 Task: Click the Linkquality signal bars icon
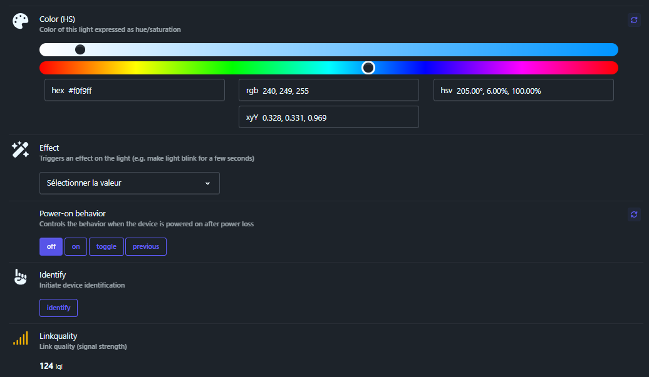click(21, 339)
